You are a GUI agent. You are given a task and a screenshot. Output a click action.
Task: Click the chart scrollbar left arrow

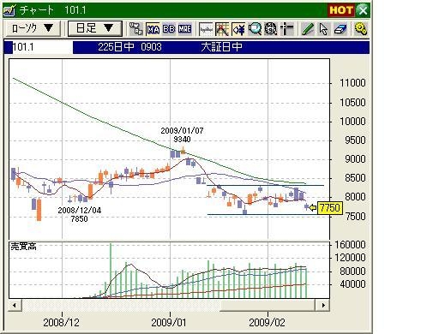tap(15, 305)
